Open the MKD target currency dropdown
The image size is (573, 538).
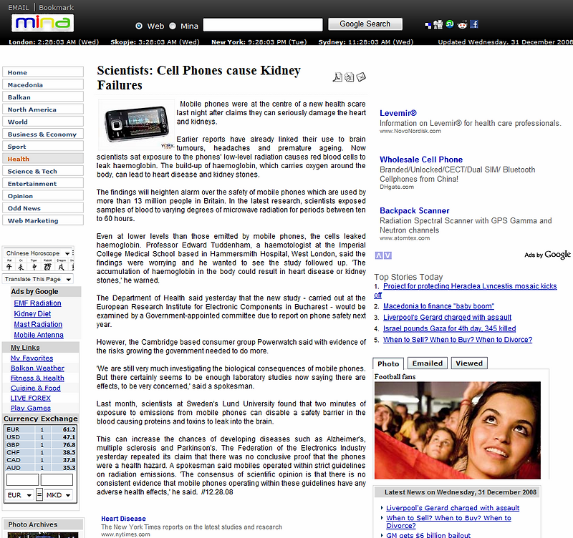(59, 495)
